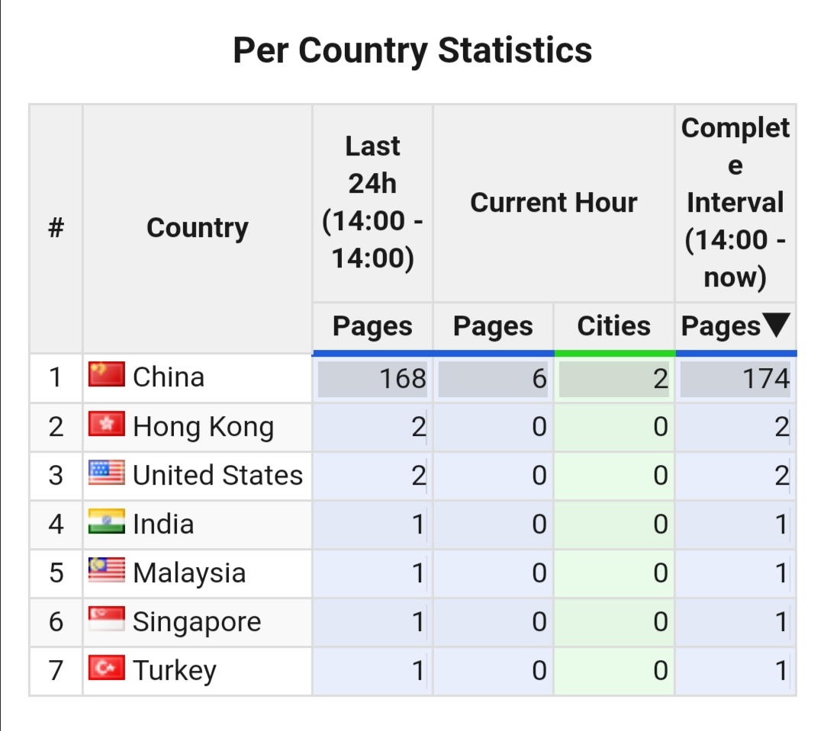
Task: Click Singapore's Cities value
Action: click(661, 622)
